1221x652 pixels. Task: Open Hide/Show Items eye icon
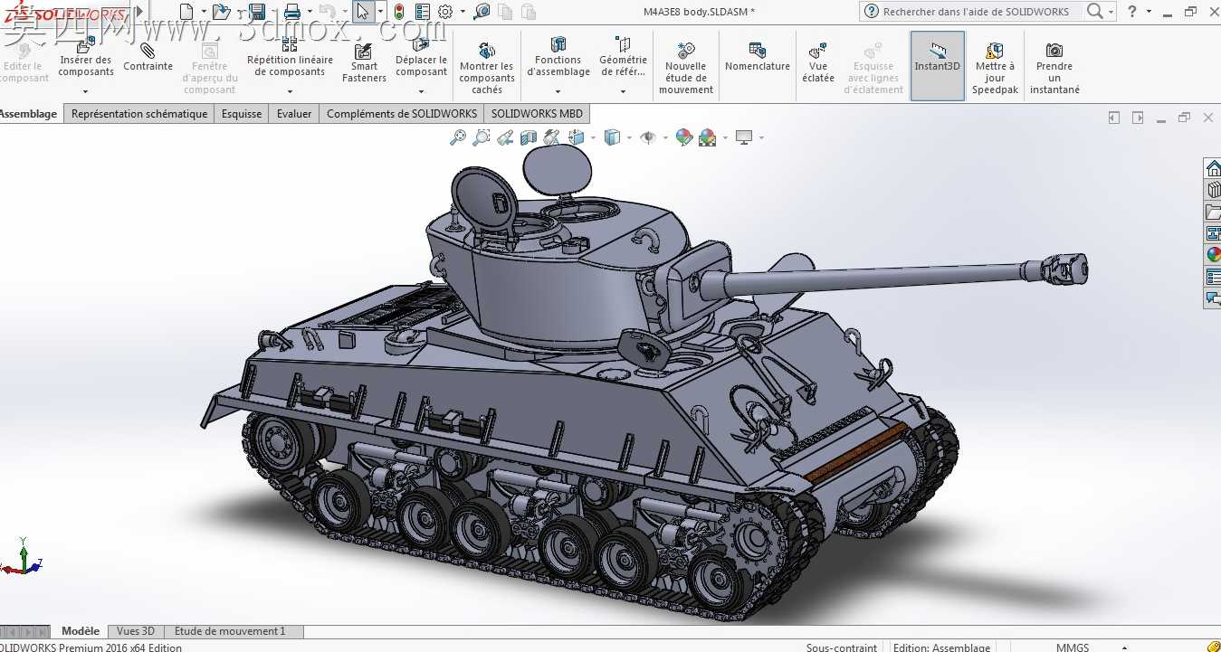tap(648, 137)
